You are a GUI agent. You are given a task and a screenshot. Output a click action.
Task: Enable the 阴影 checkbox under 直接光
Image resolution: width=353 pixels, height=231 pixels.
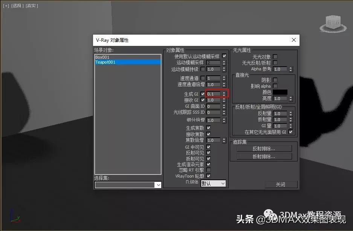[275, 80]
